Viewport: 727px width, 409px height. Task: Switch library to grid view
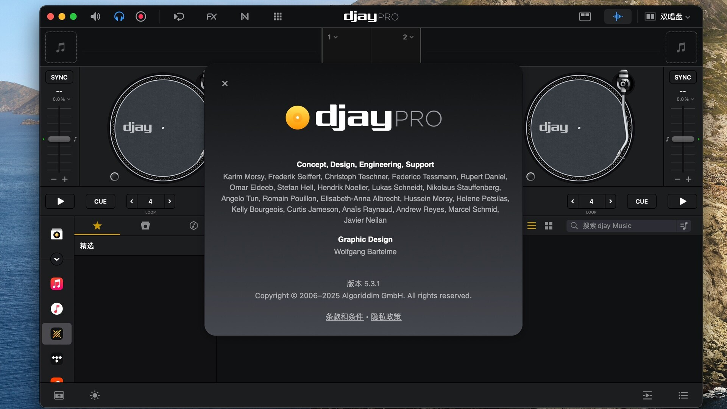point(549,226)
